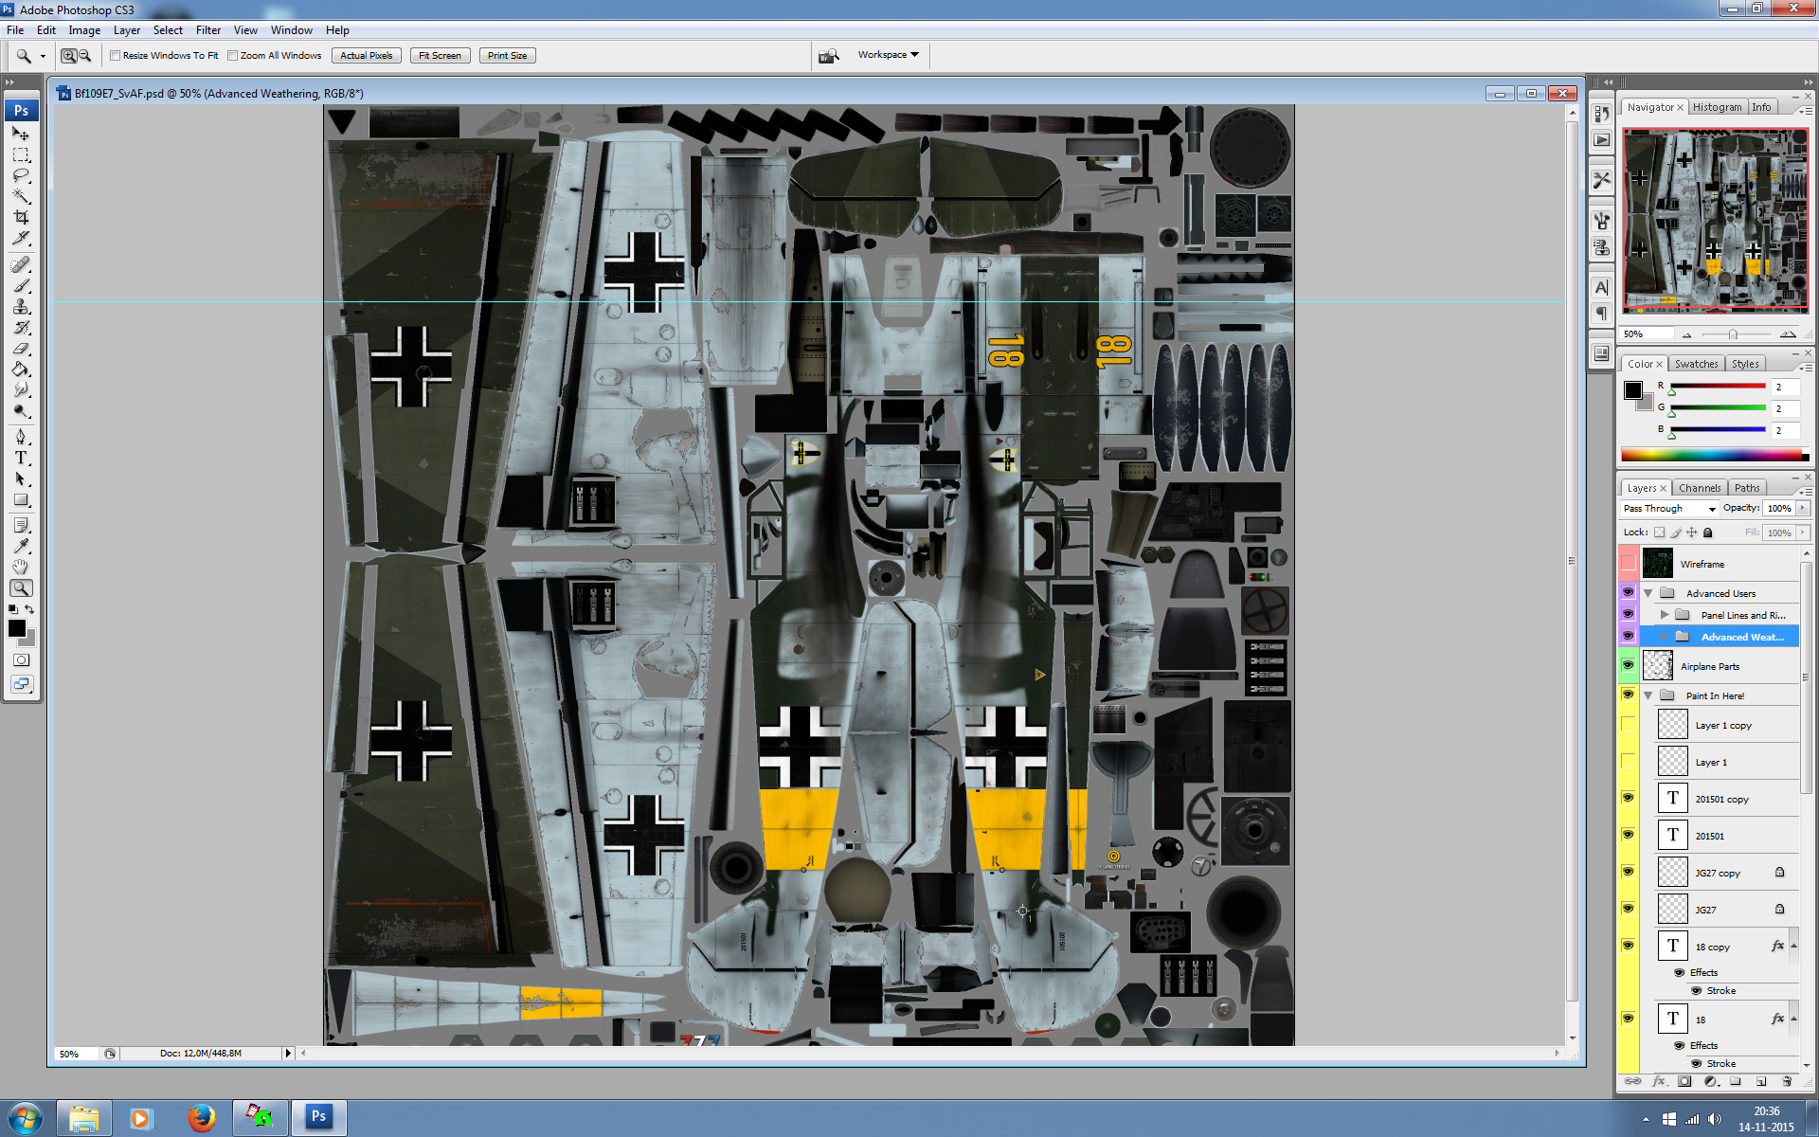Image resolution: width=1819 pixels, height=1137 pixels.
Task: Collapse the Paint In Here! group
Action: (1648, 695)
